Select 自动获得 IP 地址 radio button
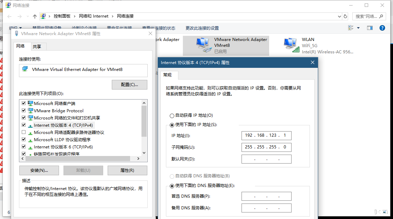This screenshot has width=393, height=219. (x=172, y=115)
